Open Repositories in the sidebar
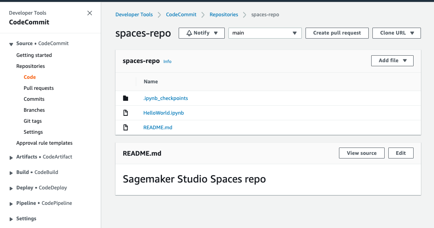The height and width of the screenshot is (228, 434). [x=31, y=66]
